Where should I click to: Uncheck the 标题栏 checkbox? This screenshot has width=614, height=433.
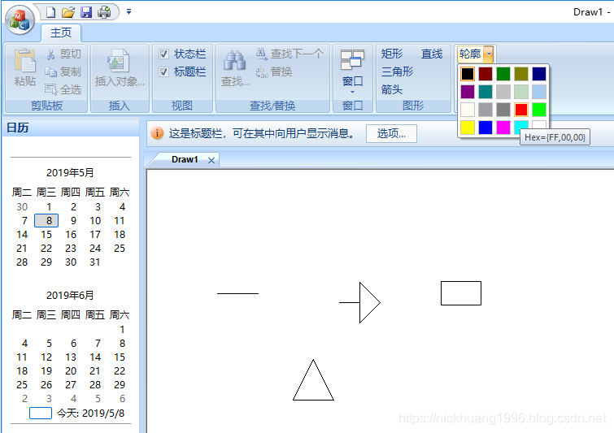point(163,72)
